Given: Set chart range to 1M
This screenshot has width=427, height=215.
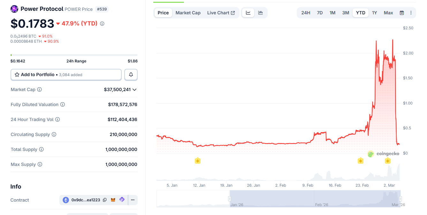Looking at the screenshot, I should (332, 13).
